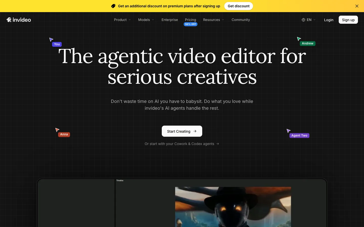Click the Sign up button

click(348, 20)
